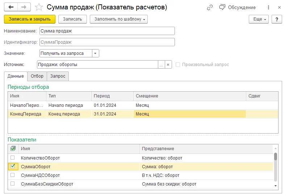The height and width of the screenshot is (196, 285).
Task: Click the Сумма без скидки: оборот cell
Action: [x=206, y=184]
